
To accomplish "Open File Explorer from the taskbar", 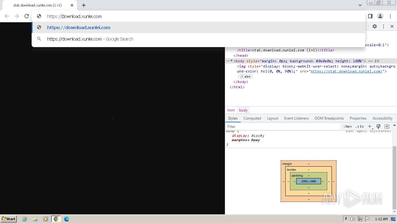I will pos(35,219).
